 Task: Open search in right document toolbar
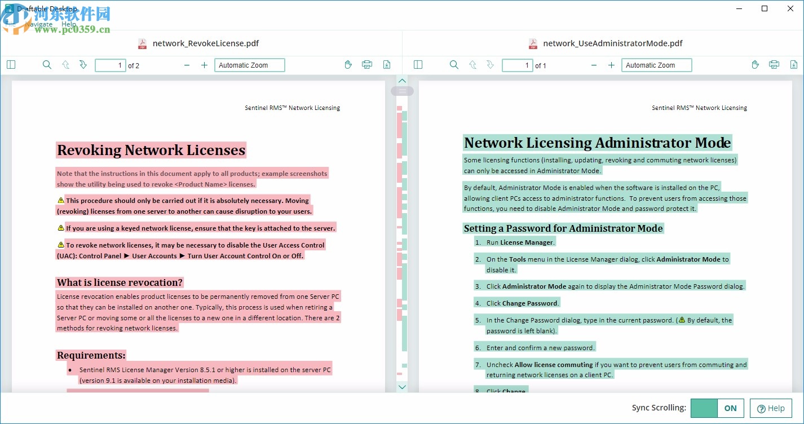[454, 65]
